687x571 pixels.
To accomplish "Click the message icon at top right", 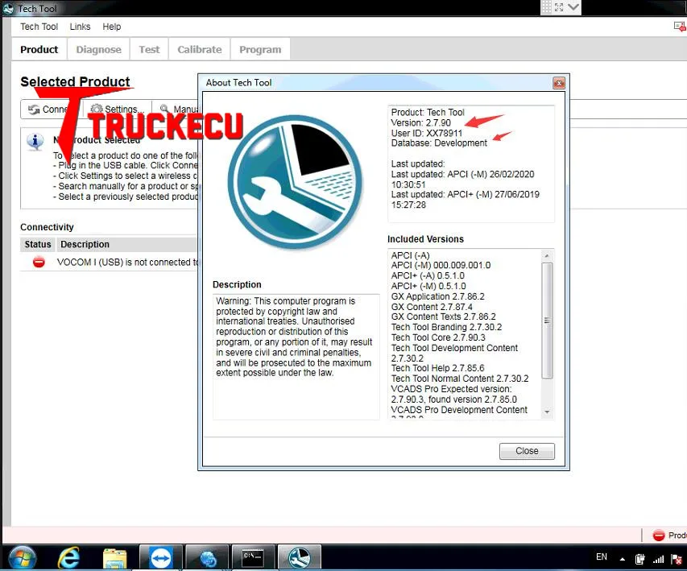I will tap(680, 27).
